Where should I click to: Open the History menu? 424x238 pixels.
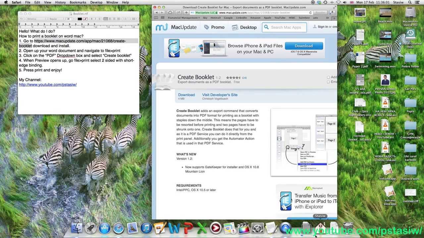click(60, 2)
